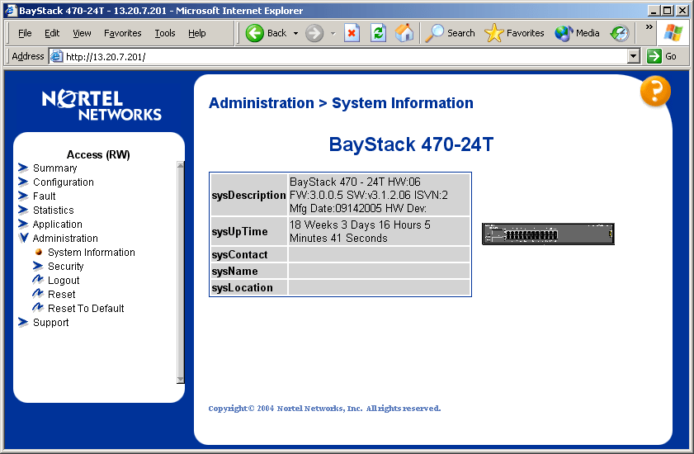Select the System Information link

coord(91,253)
